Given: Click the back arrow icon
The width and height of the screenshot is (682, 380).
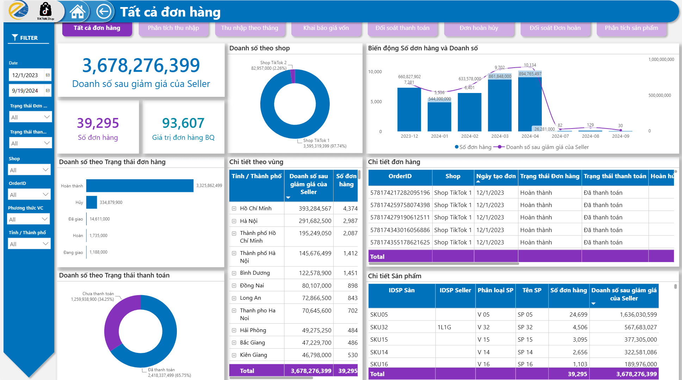Looking at the screenshot, I should tap(104, 12).
